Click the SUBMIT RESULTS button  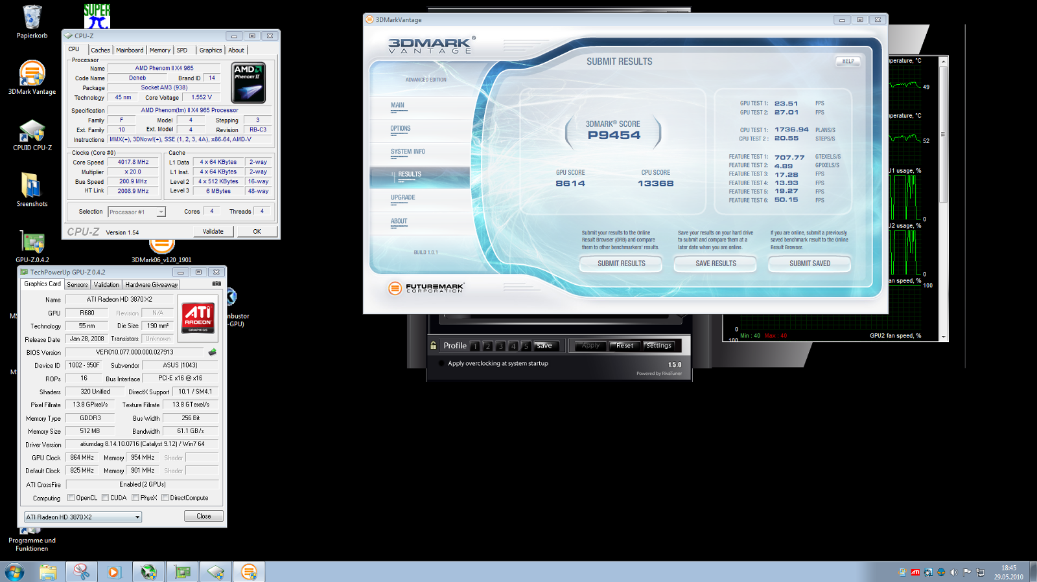point(621,263)
